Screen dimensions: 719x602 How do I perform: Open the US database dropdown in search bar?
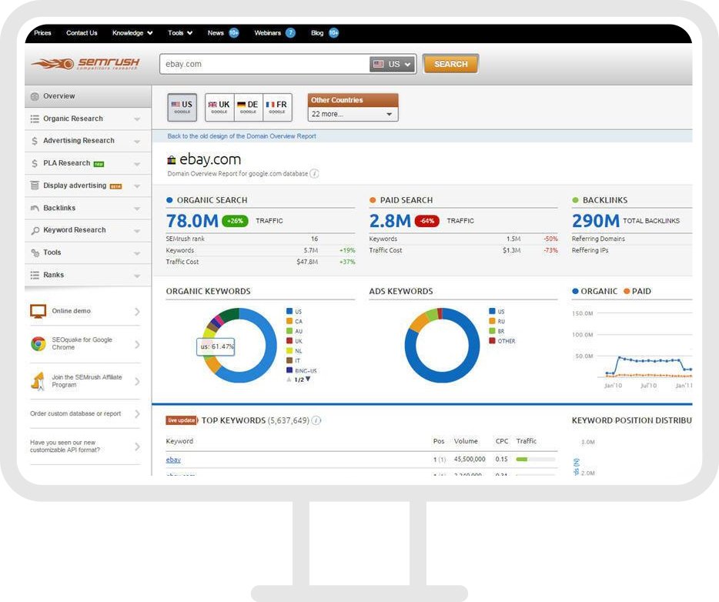pyautogui.click(x=392, y=64)
